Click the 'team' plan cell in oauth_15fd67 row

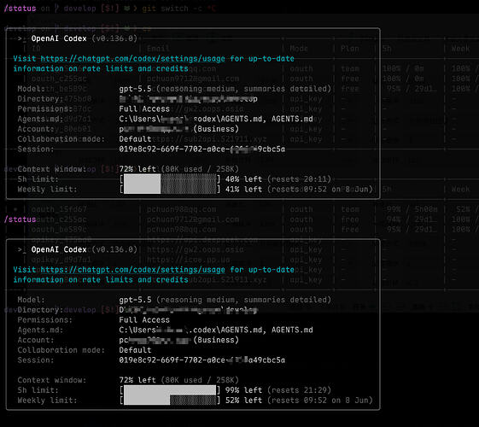pyautogui.click(x=350, y=209)
